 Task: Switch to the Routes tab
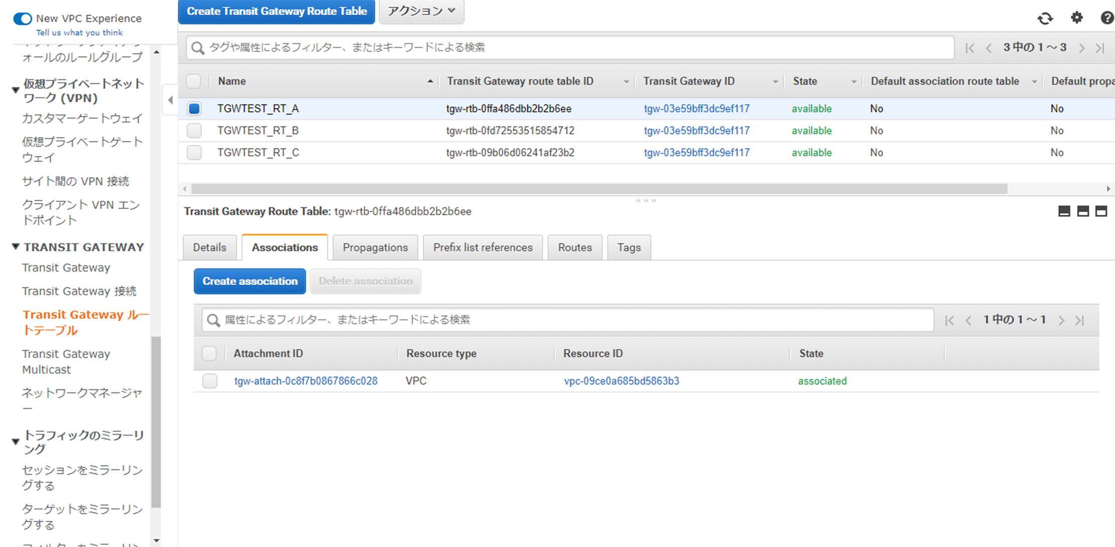(x=575, y=247)
